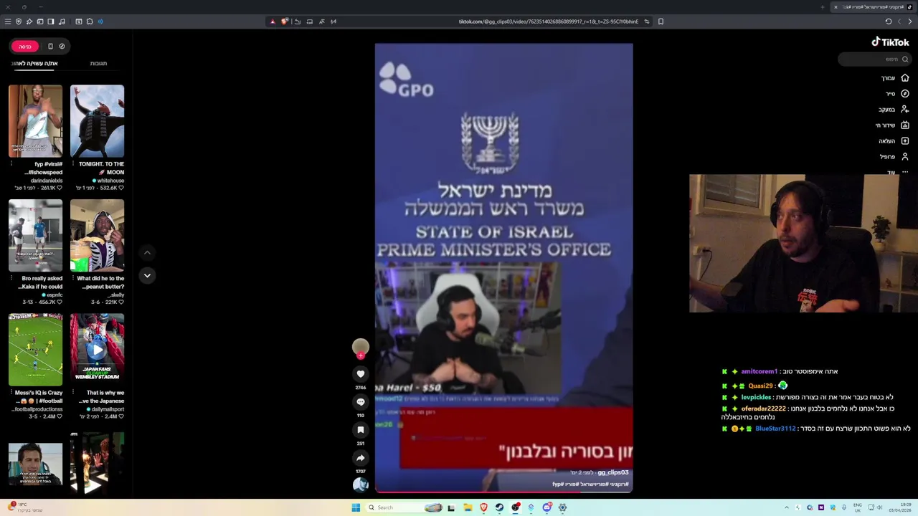Click the TikTok logo
Image resolution: width=918 pixels, height=516 pixels.
pos(890,42)
